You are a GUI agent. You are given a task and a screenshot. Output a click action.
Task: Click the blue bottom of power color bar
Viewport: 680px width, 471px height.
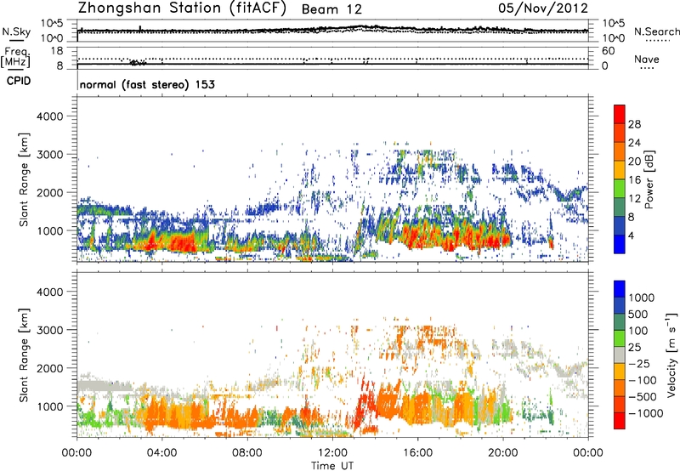pyautogui.click(x=620, y=245)
